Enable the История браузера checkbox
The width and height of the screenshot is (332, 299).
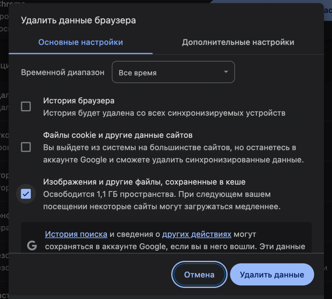pos(26,106)
